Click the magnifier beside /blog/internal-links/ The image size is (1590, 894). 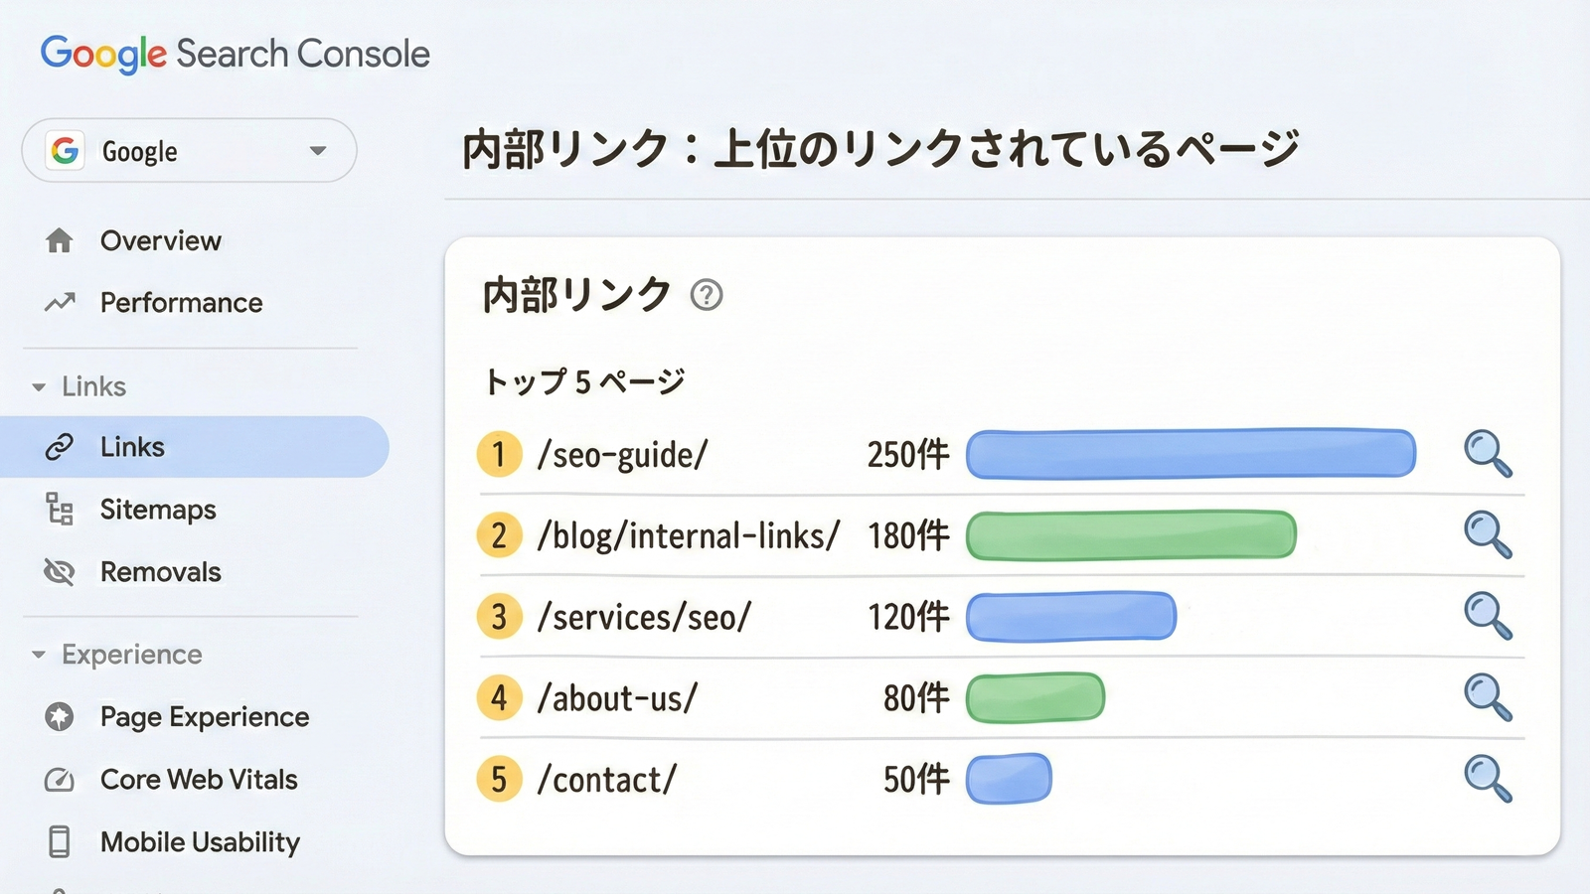tap(1488, 534)
